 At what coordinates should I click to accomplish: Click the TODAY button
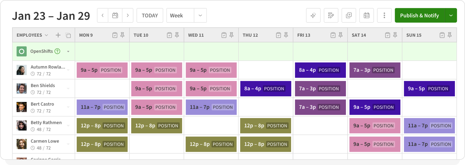(150, 15)
